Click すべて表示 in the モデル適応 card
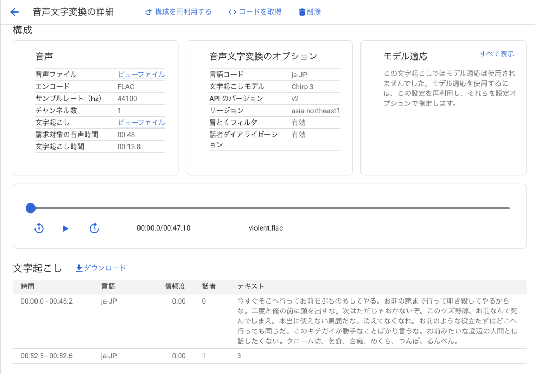The image size is (535, 374). (496, 54)
